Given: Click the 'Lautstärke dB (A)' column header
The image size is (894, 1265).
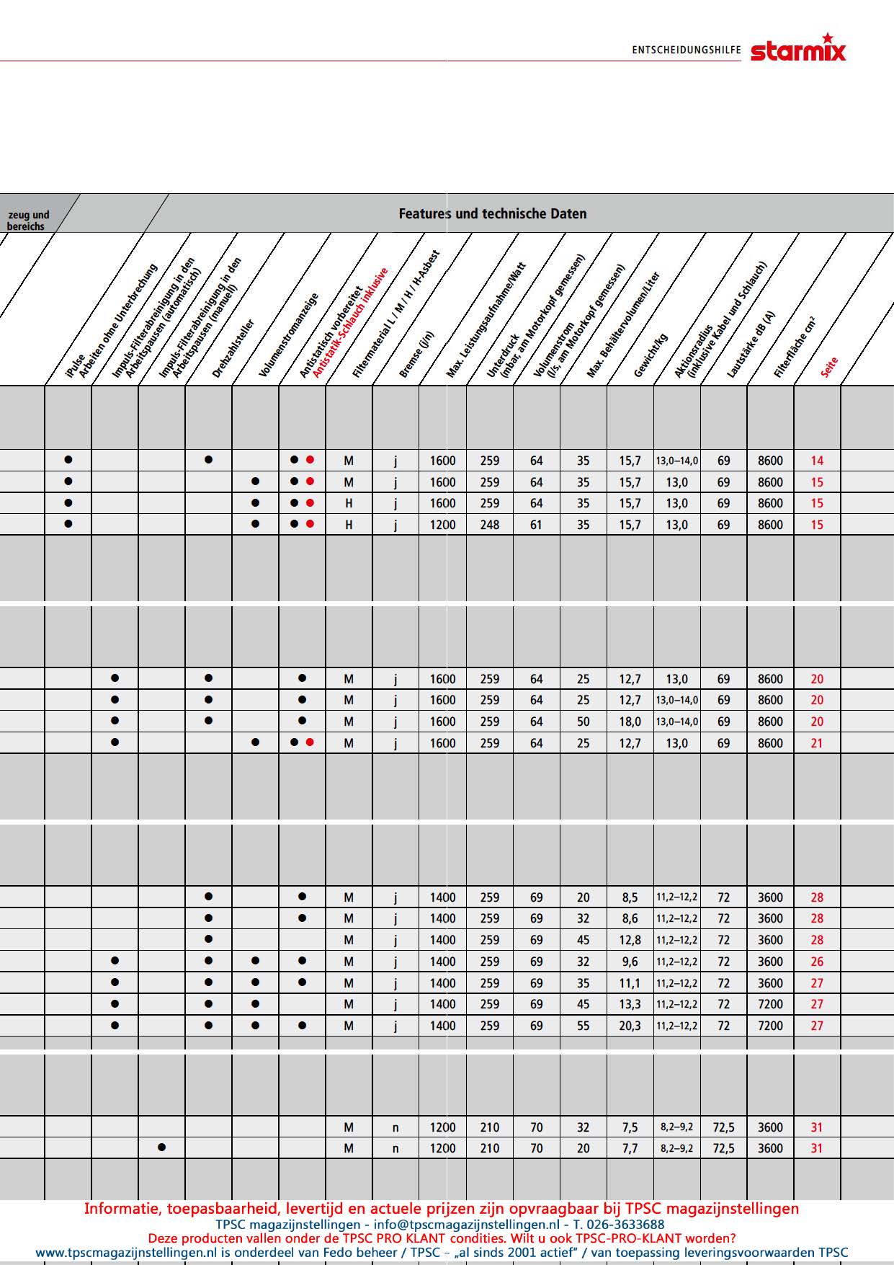Looking at the screenshot, I should [x=751, y=345].
